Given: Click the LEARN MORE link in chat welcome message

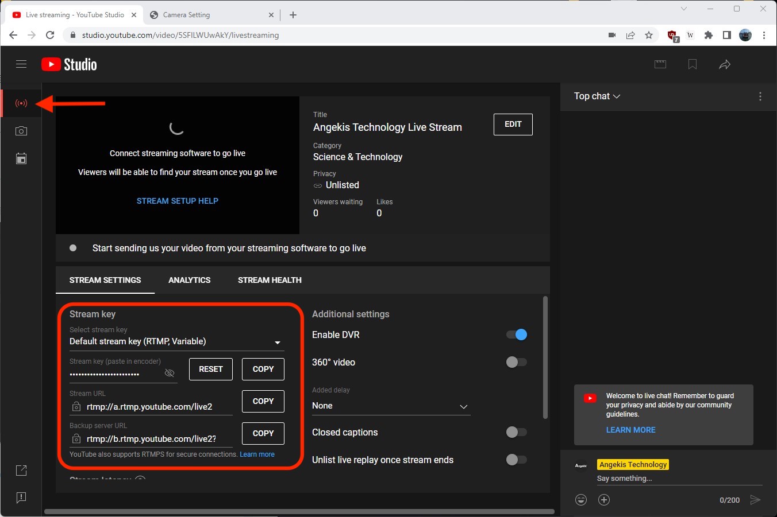Looking at the screenshot, I should 630,430.
